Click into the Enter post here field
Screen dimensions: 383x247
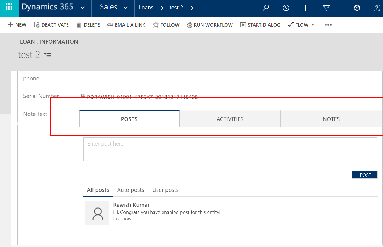230,149
